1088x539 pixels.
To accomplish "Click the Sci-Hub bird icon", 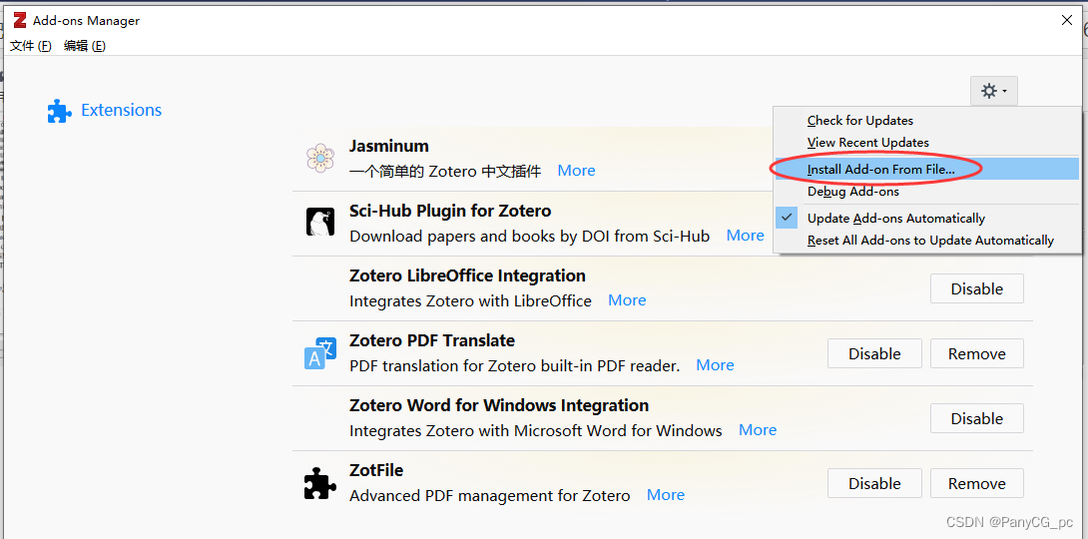I will point(320,223).
